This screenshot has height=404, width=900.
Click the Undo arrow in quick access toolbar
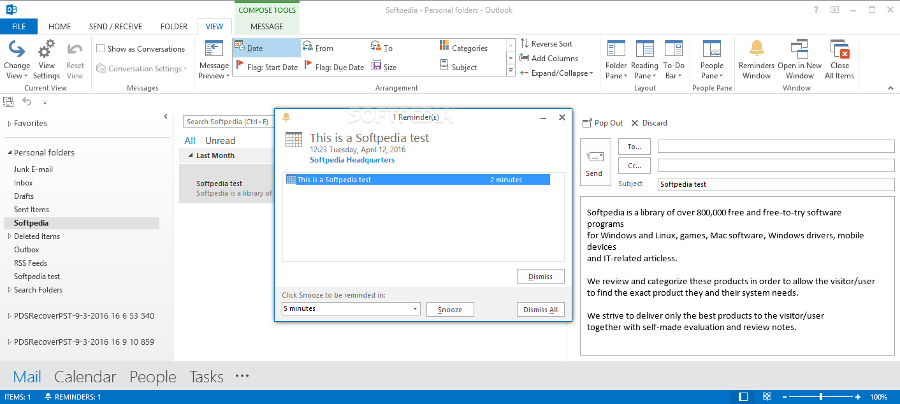[x=27, y=102]
